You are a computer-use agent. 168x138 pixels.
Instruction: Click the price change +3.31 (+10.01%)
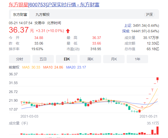(x=50, y=31)
